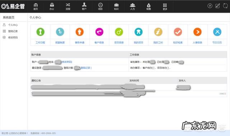Select 登陆记录 text in the sidebar
Screen dimensions: 230x136
(x=13, y=31)
